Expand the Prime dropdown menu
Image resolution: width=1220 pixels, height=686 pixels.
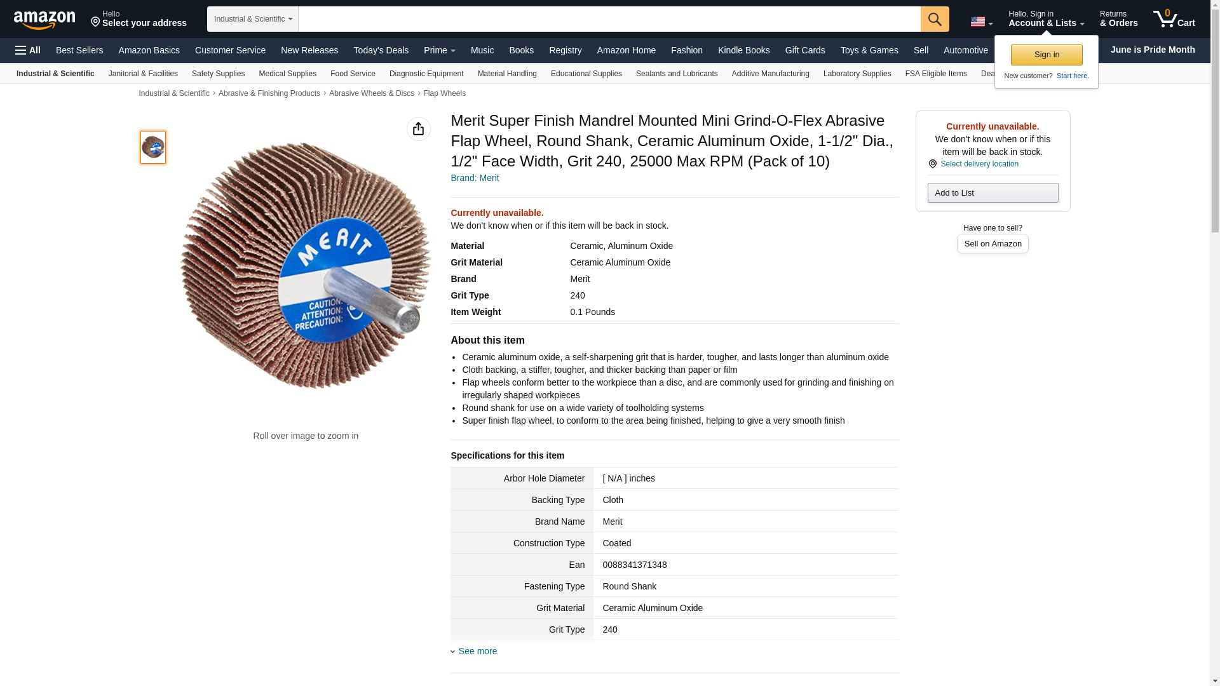[440, 50]
